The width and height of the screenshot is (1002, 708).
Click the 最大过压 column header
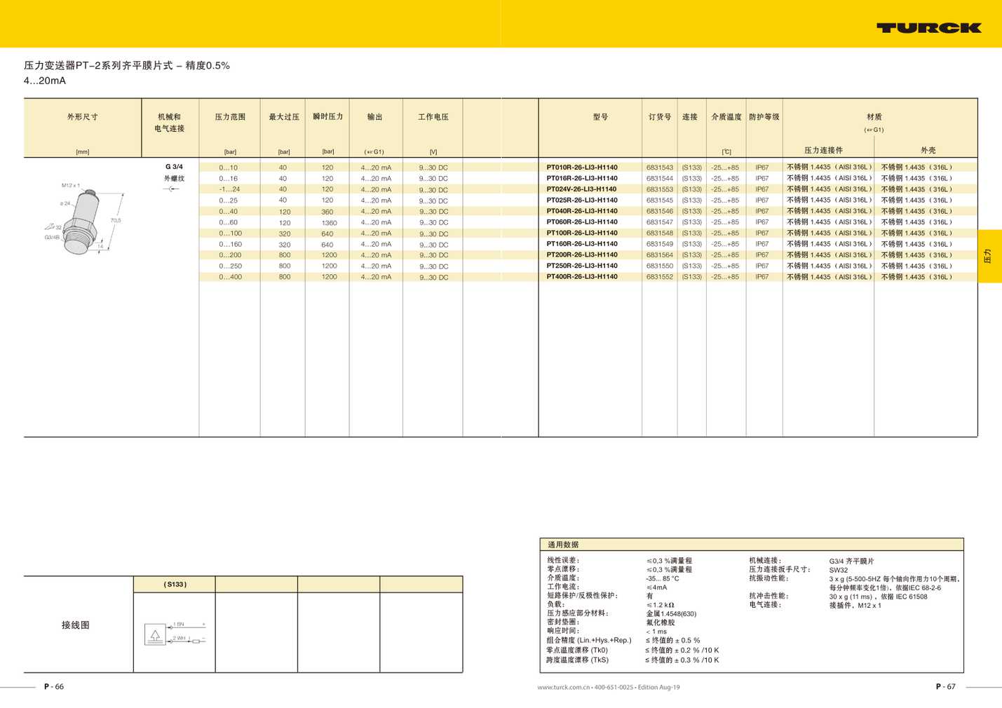point(284,117)
